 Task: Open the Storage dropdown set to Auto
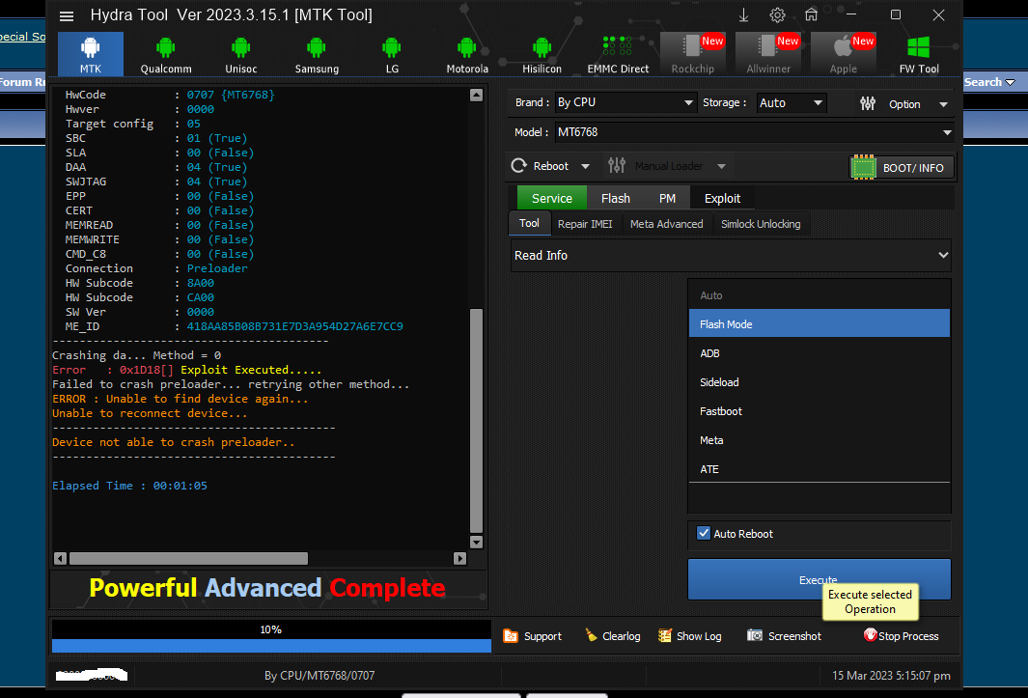pos(792,103)
